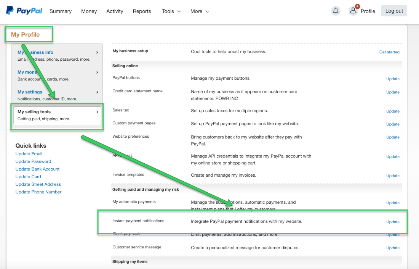Update Website preferences

(393, 137)
